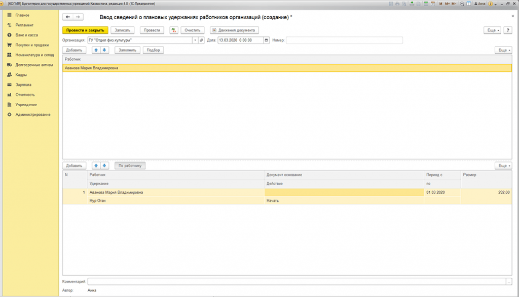Screen dimensions: 519x297
Task: Move deduction row down in lower table
Action: click(x=104, y=165)
